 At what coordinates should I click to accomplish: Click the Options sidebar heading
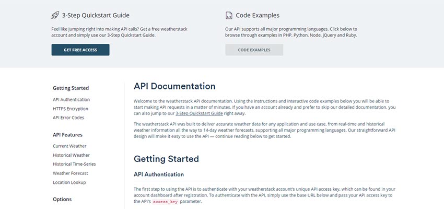tap(62, 200)
